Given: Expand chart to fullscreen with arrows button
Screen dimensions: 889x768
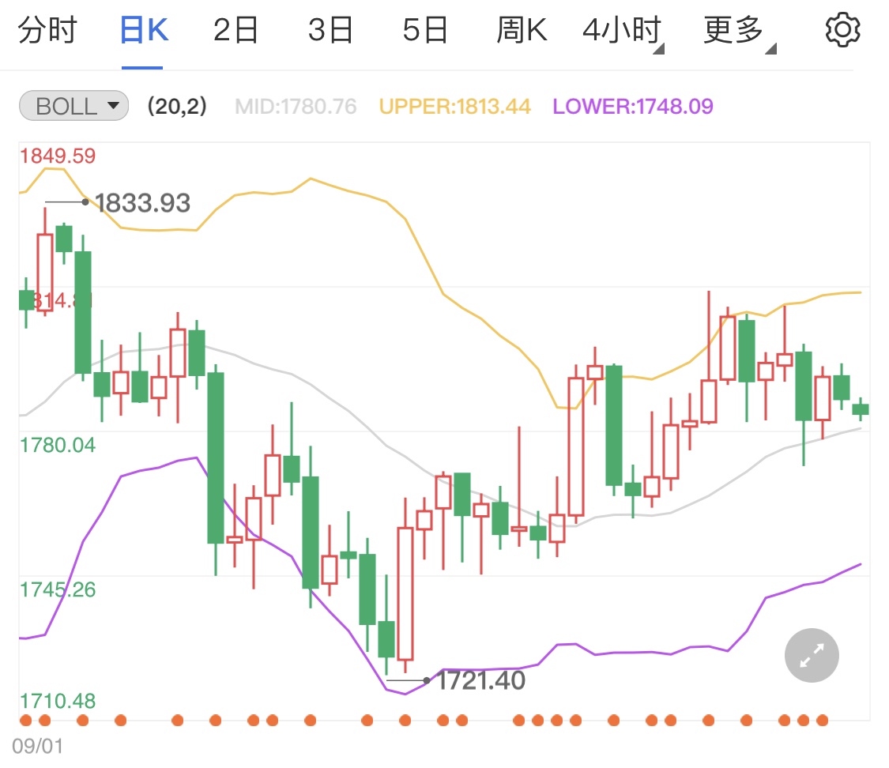Looking at the screenshot, I should tap(812, 655).
